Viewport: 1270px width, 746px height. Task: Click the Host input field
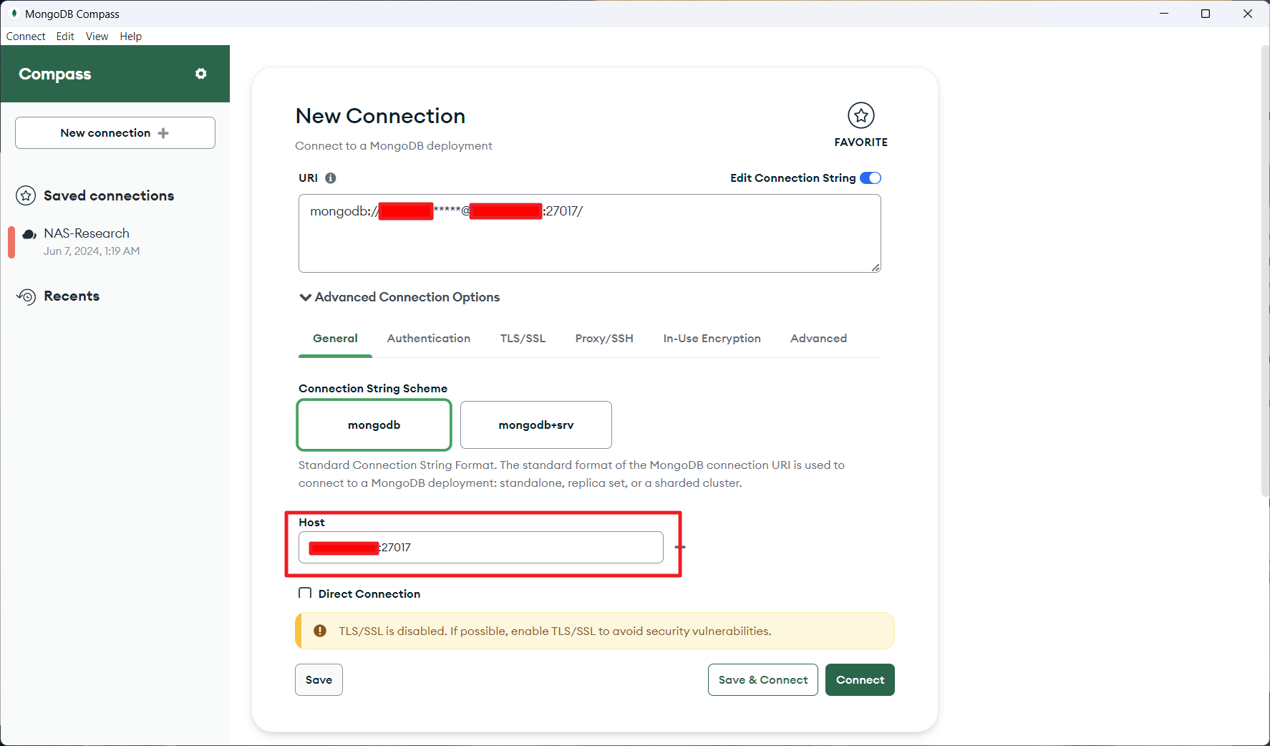click(x=481, y=548)
